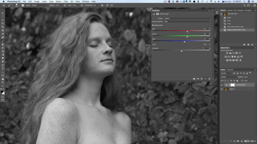Toggle lock all layer button
The width and height of the screenshot is (257, 144).
click(237, 81)
